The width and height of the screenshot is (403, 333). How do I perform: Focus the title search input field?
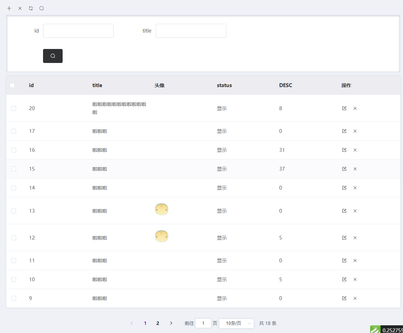(x=191, y=31)
